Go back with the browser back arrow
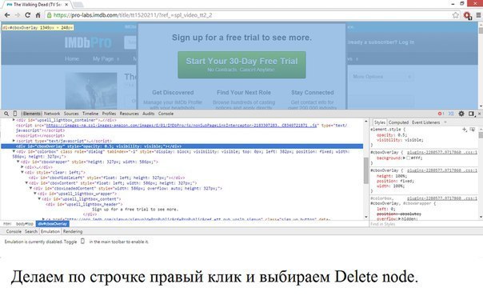This screenshot has width=483, height=308. [6, 15]
